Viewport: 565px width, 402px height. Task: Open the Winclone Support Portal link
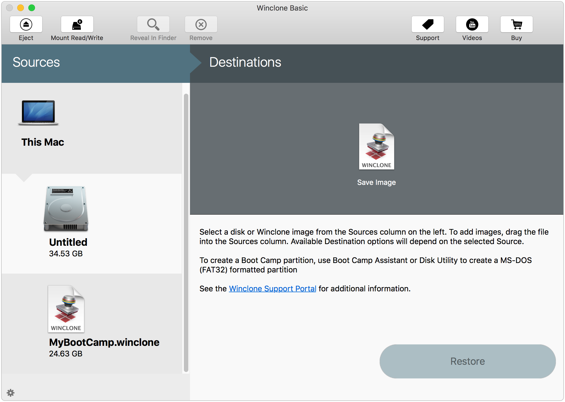click(x=272, y=289)
